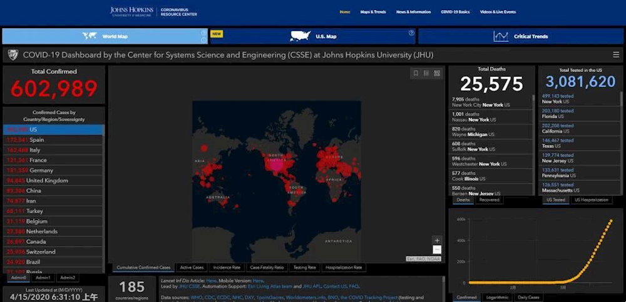Switch to Active Cases map layer

tap(190, 268)
